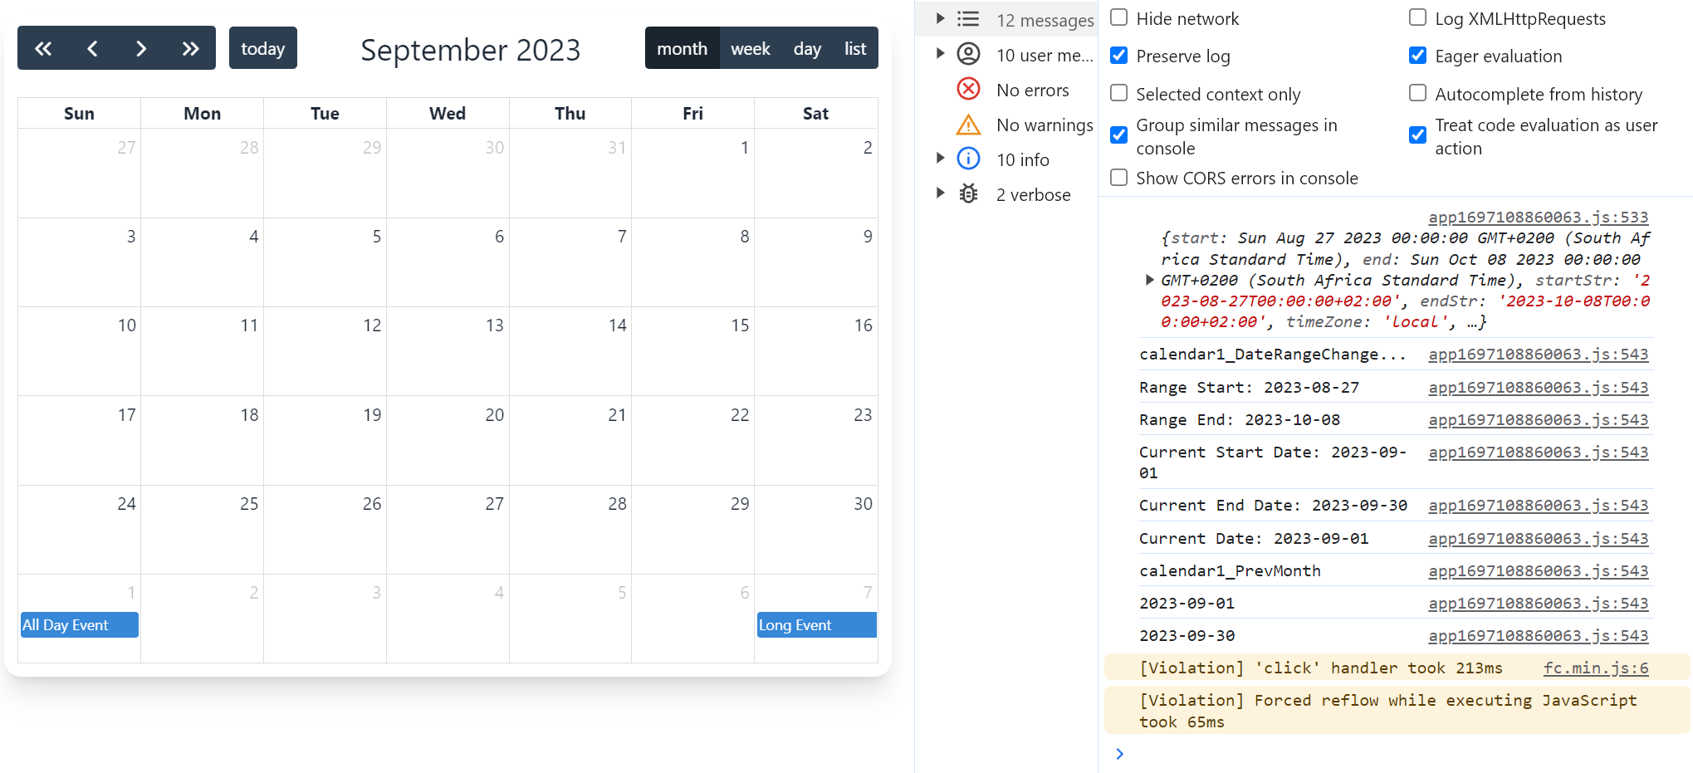Viewport: 1693px width, 773px height.
Task: Expand the 10 user messages group
Action: coord(940,54)
